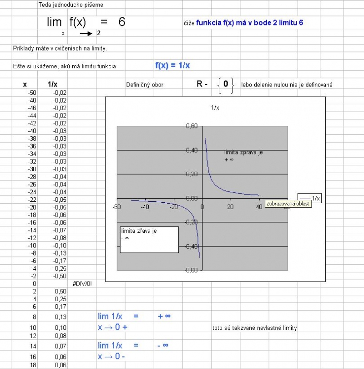Viewport: 364px width, 369px height.
Task: Select the "limita zprava je" chart annotation
Action: click(x=243, y=155)
